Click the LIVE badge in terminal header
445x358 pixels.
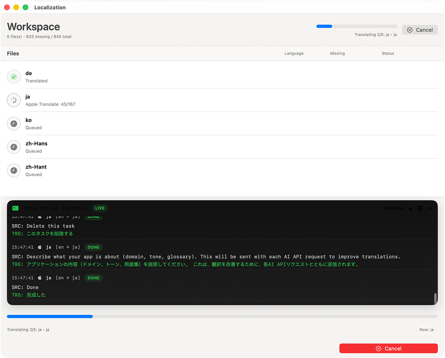click(x=100, y=208)
